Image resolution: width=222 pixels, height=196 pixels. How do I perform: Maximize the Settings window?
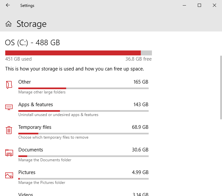tap(199, 5)
